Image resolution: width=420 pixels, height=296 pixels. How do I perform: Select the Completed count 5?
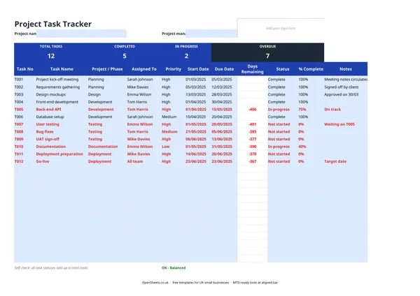[x=125, y=56]
